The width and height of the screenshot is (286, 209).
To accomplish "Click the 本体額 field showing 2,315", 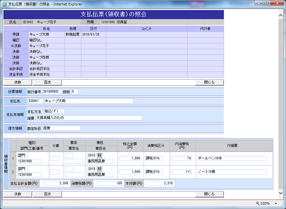I will (x=160, y=183).
